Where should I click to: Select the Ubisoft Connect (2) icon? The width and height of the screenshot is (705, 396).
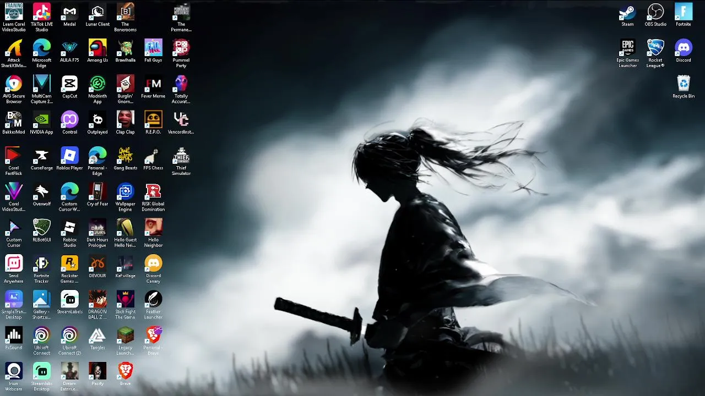tap(69, 341)
